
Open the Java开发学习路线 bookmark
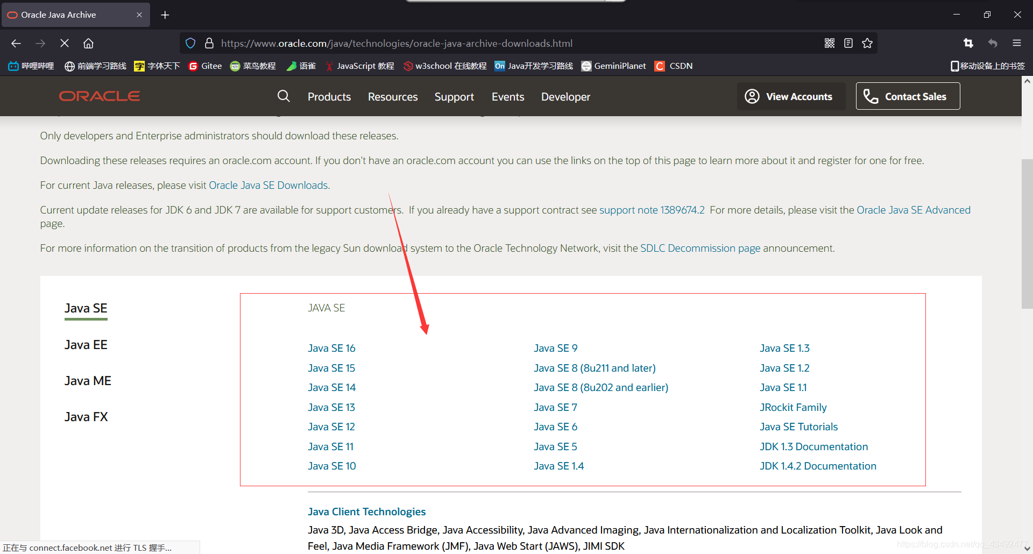click(534, 66)
